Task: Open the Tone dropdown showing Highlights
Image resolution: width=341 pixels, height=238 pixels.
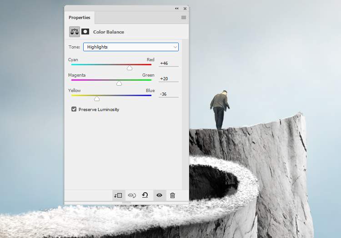Action: tap(131, 47)
